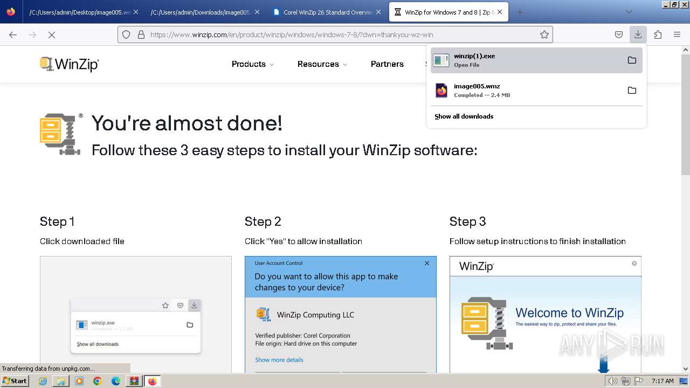Open the media player taskbar icon
Screen dimensions: 690x388
pyautogui.click(x=79, y=381)
